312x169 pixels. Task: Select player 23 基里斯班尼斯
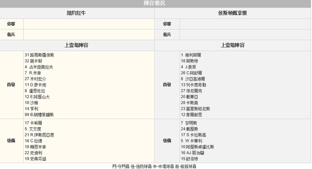pos(195,109)
